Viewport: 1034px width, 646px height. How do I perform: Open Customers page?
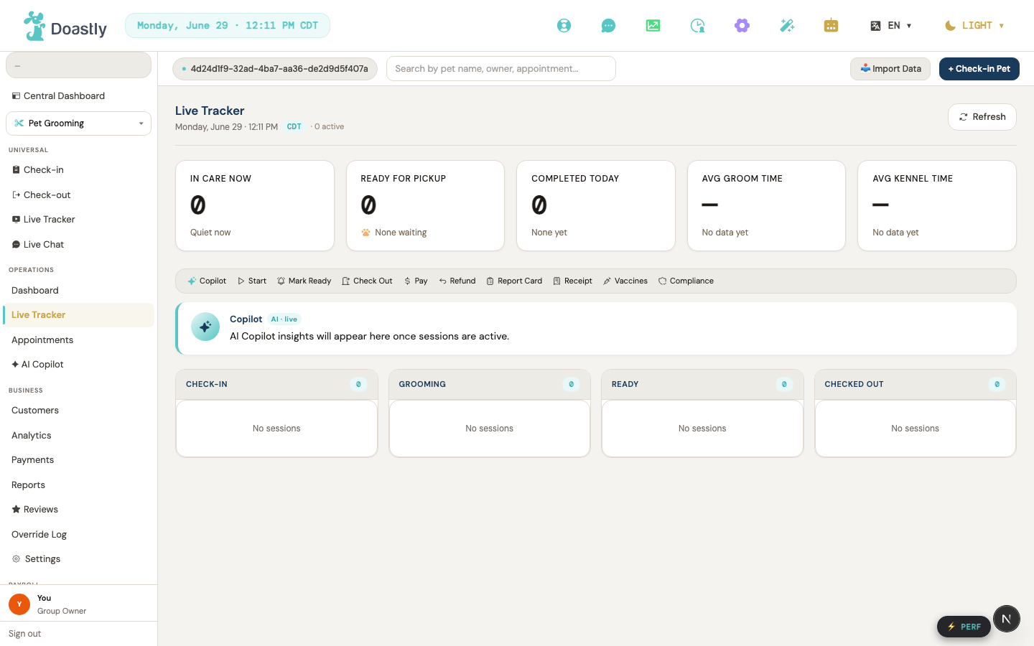[79, 411]
